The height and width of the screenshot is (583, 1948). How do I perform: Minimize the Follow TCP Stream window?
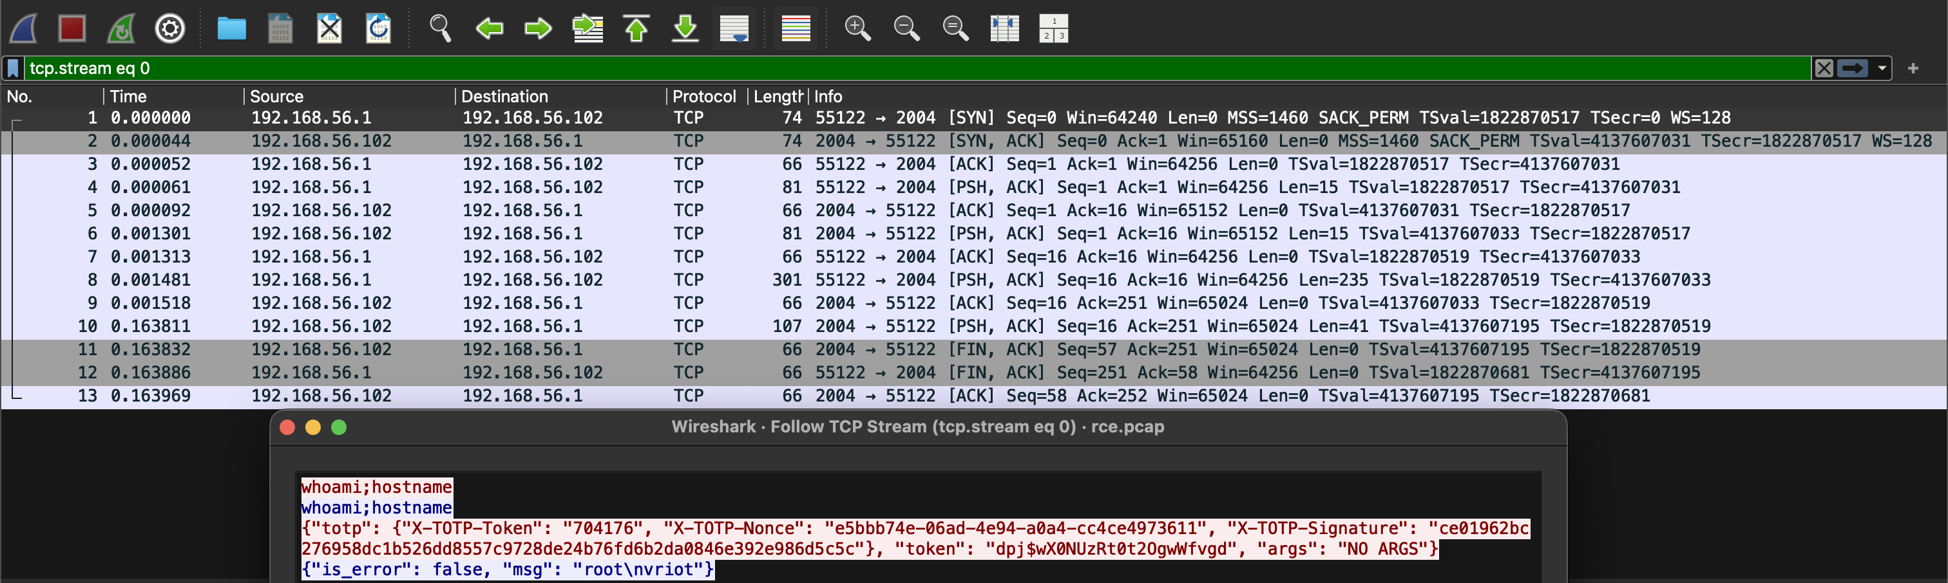[x=313, y=427]
